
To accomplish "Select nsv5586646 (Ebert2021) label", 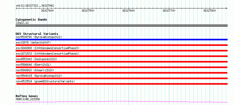I will coord(33,65).
